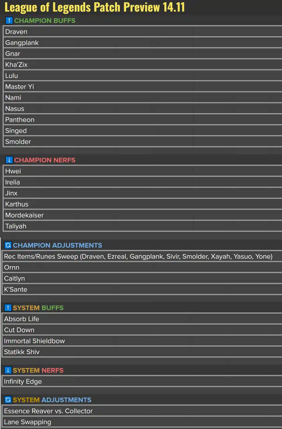
Task: Click the down-arrow icon beside Champion Nerfs
Action: coord(9,160)
